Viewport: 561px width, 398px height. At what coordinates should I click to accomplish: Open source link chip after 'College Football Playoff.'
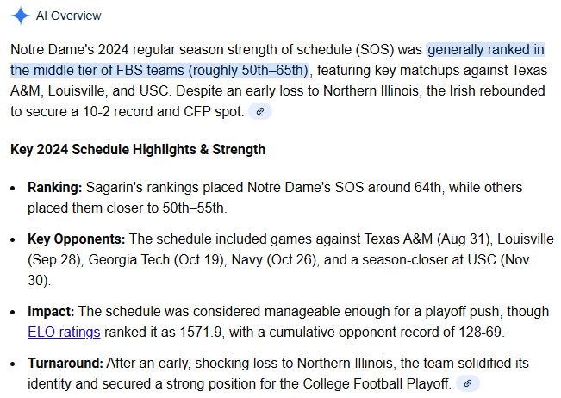point(468,383)
